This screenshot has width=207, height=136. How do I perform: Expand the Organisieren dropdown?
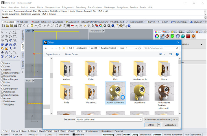(x=53, y=54)
